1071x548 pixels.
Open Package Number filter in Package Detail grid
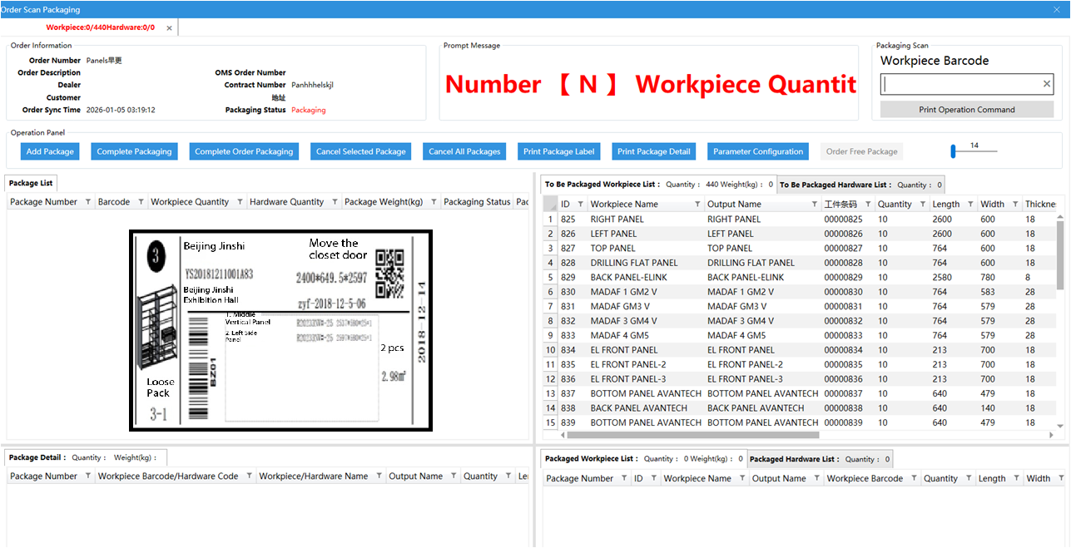click(88, 476)
